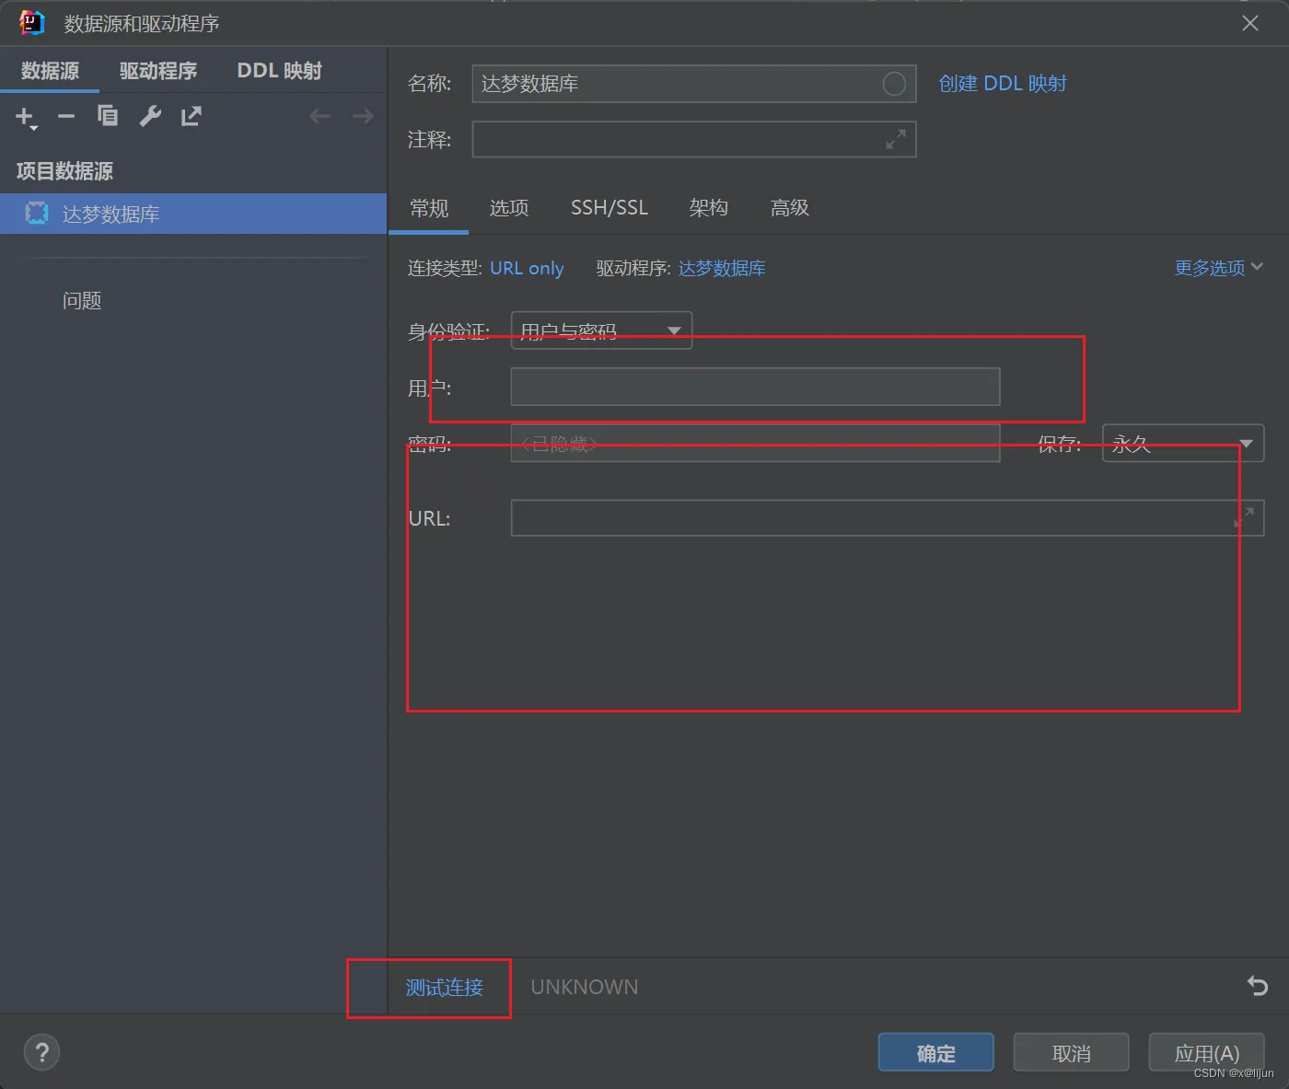
Task: Remove the selected data source with minus icon
Action: pos(66,116)
